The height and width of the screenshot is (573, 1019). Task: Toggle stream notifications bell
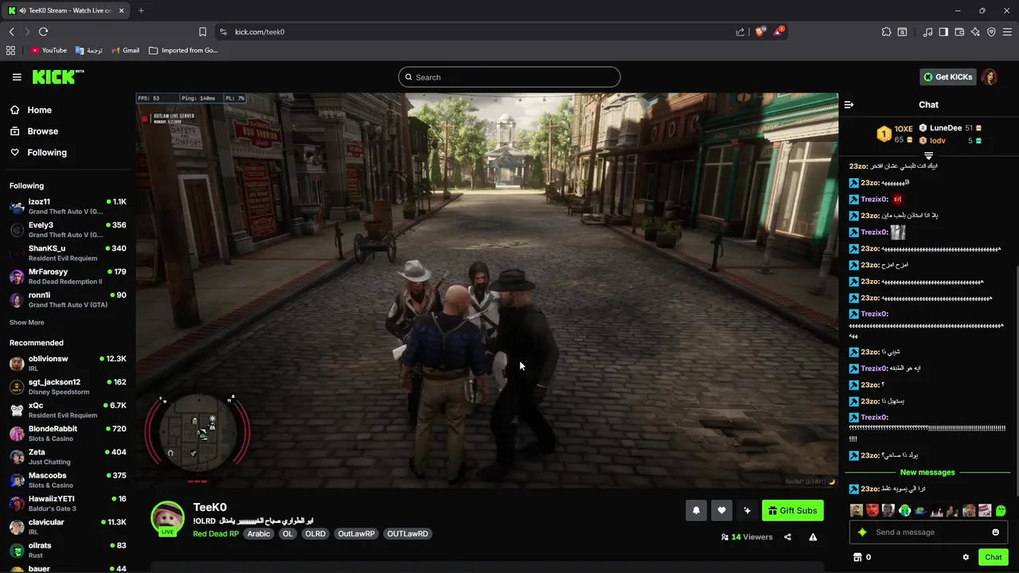click(x=696, y=511)
